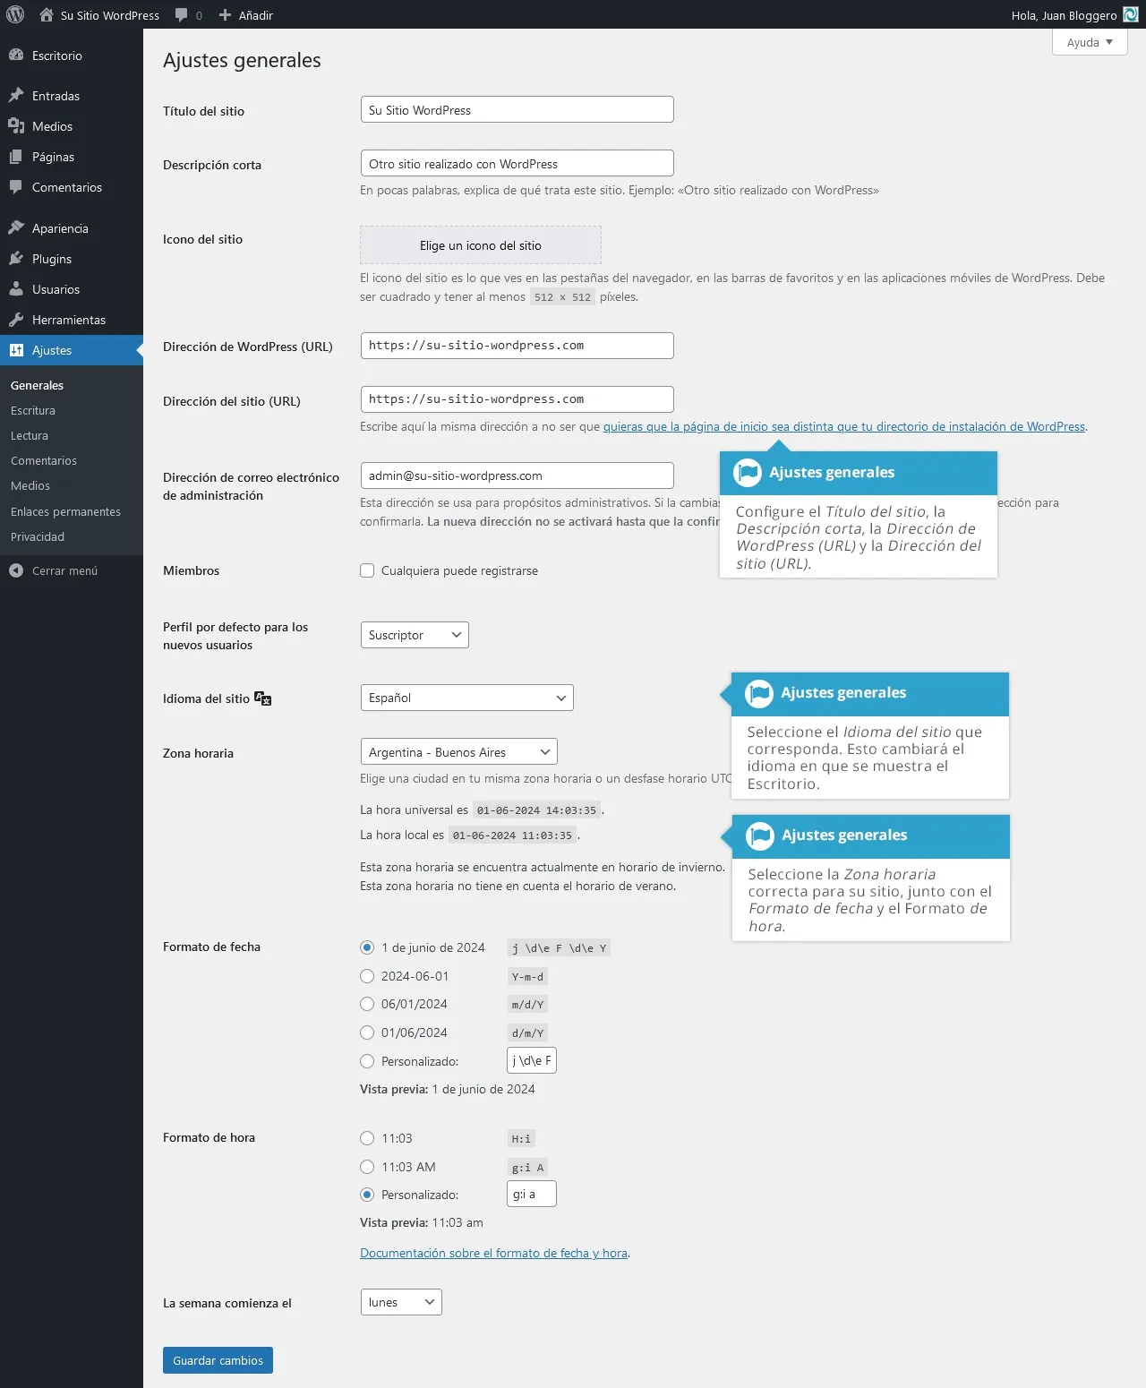Viewport: 1146px width, 1388px height.
Task: Open the comments bubble icon in admin bar
Action: point(182,15)
